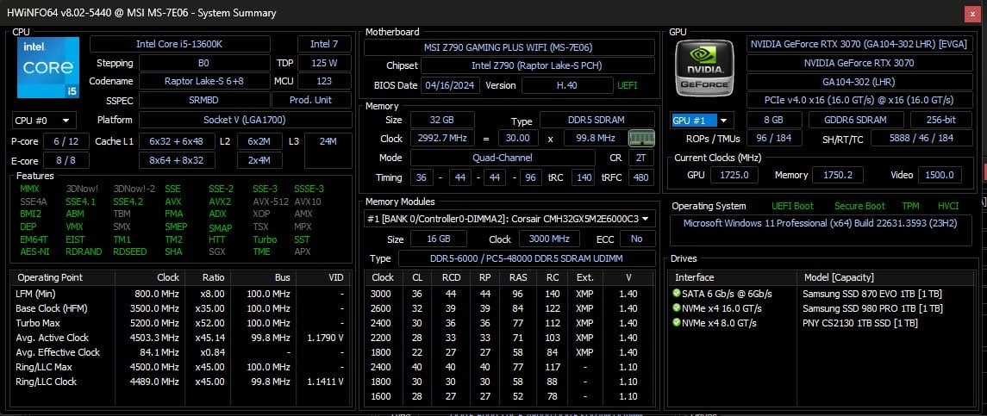The width and height of the screenshot is (987, 416).
Task: Click the Ring/LLC Clock VID 1.1411 V
Action: click(324, 382)
